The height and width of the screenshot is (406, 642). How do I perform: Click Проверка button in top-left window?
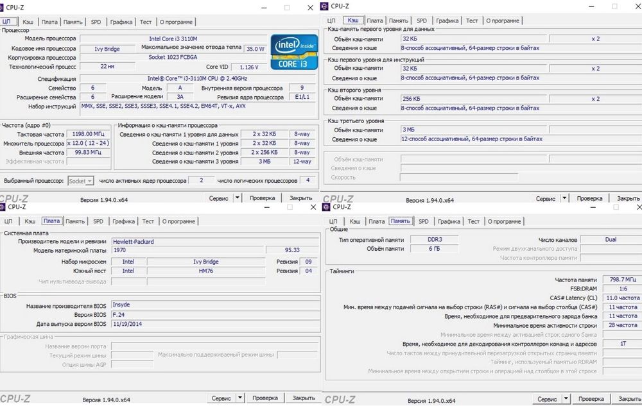(262, 198)
